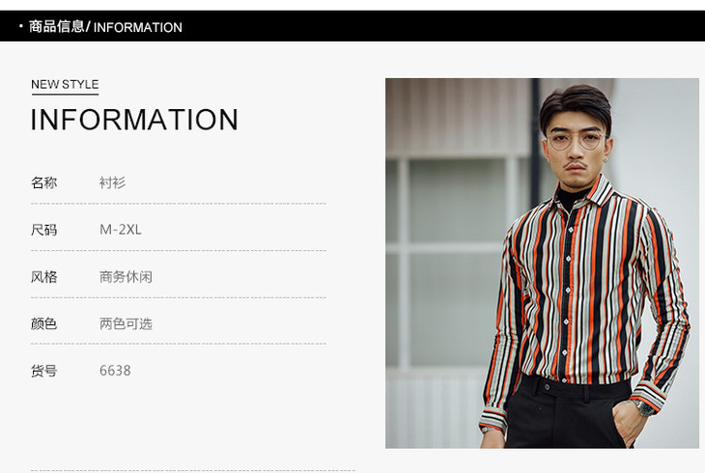The height and width of the screenshot is (473, 705).
Task: Click the model photo in striped shirt
Action: click(x=542, y=263)
